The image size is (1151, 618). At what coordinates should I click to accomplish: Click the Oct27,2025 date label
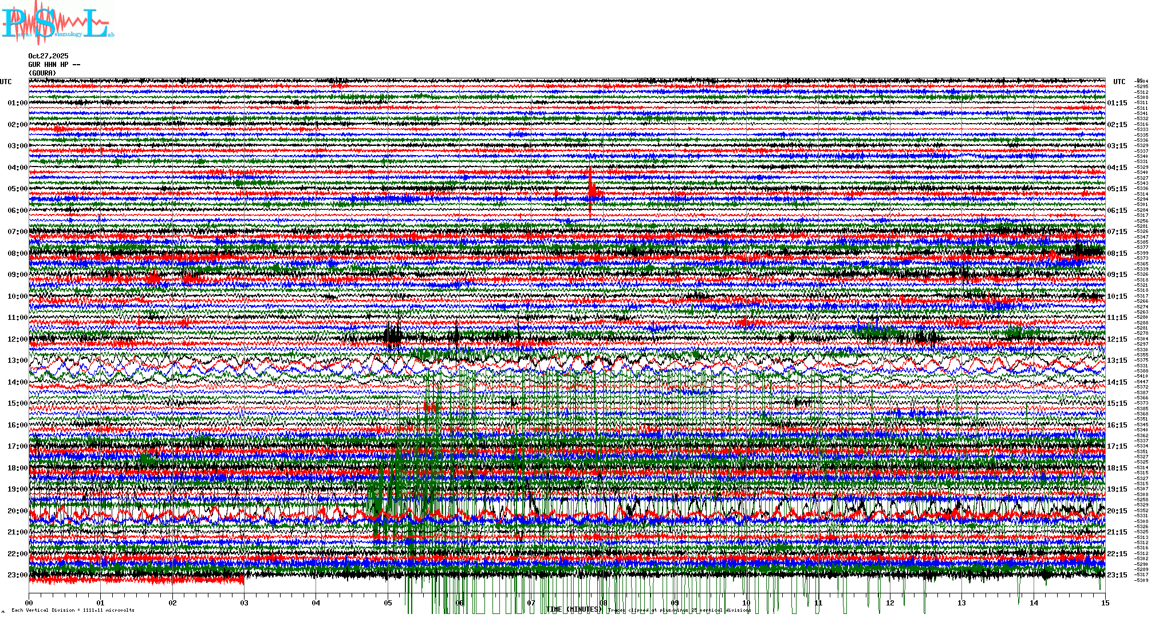[48, 56]
